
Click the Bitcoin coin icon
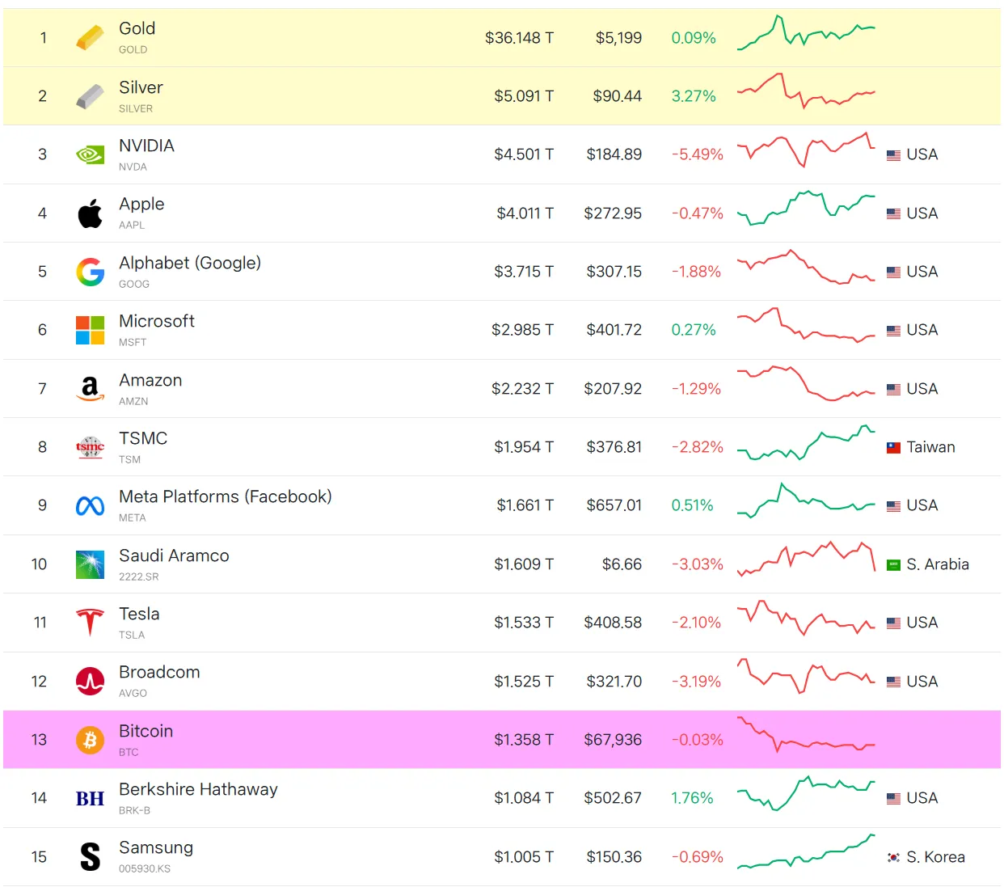90,740
